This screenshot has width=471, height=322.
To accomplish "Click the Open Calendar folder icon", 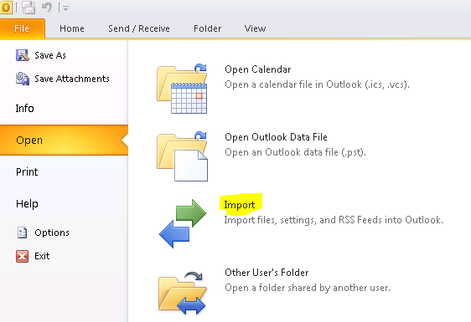I will (x=182, y=89).
